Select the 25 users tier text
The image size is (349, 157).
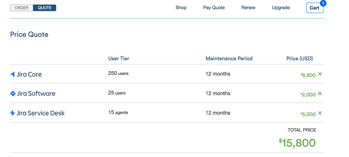coord(117,93)
